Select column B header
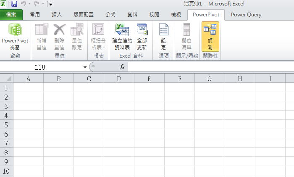The height and width of the screenshot is (177, 294). point(59,79)
